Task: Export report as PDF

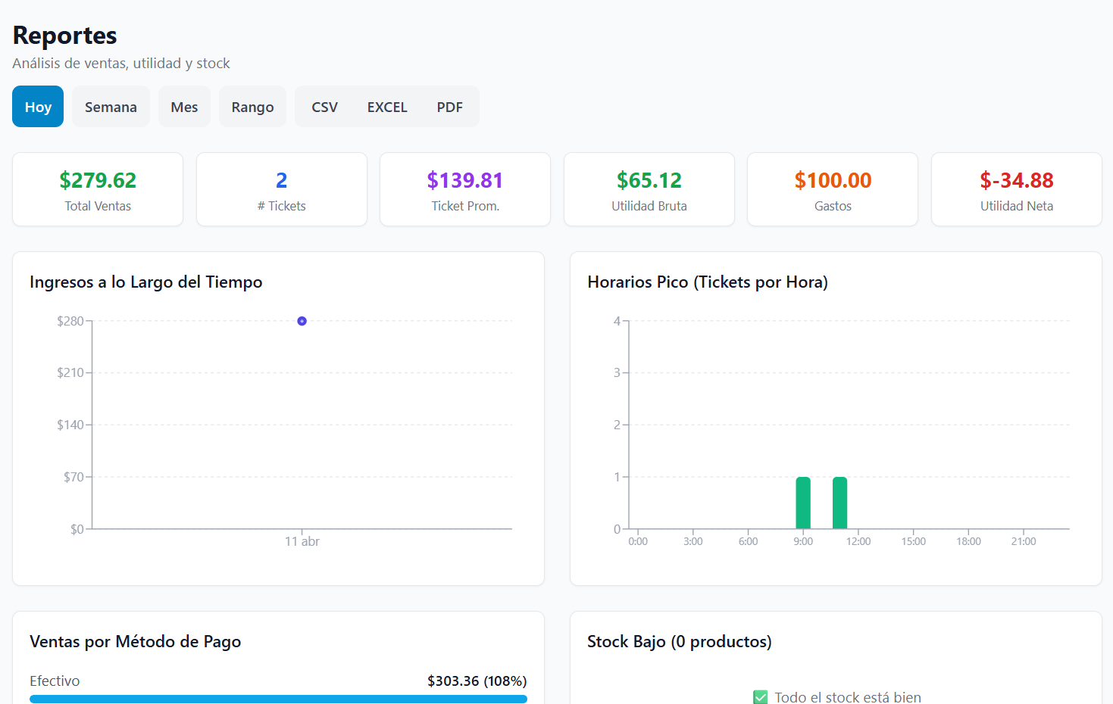Action: point(449,107)
